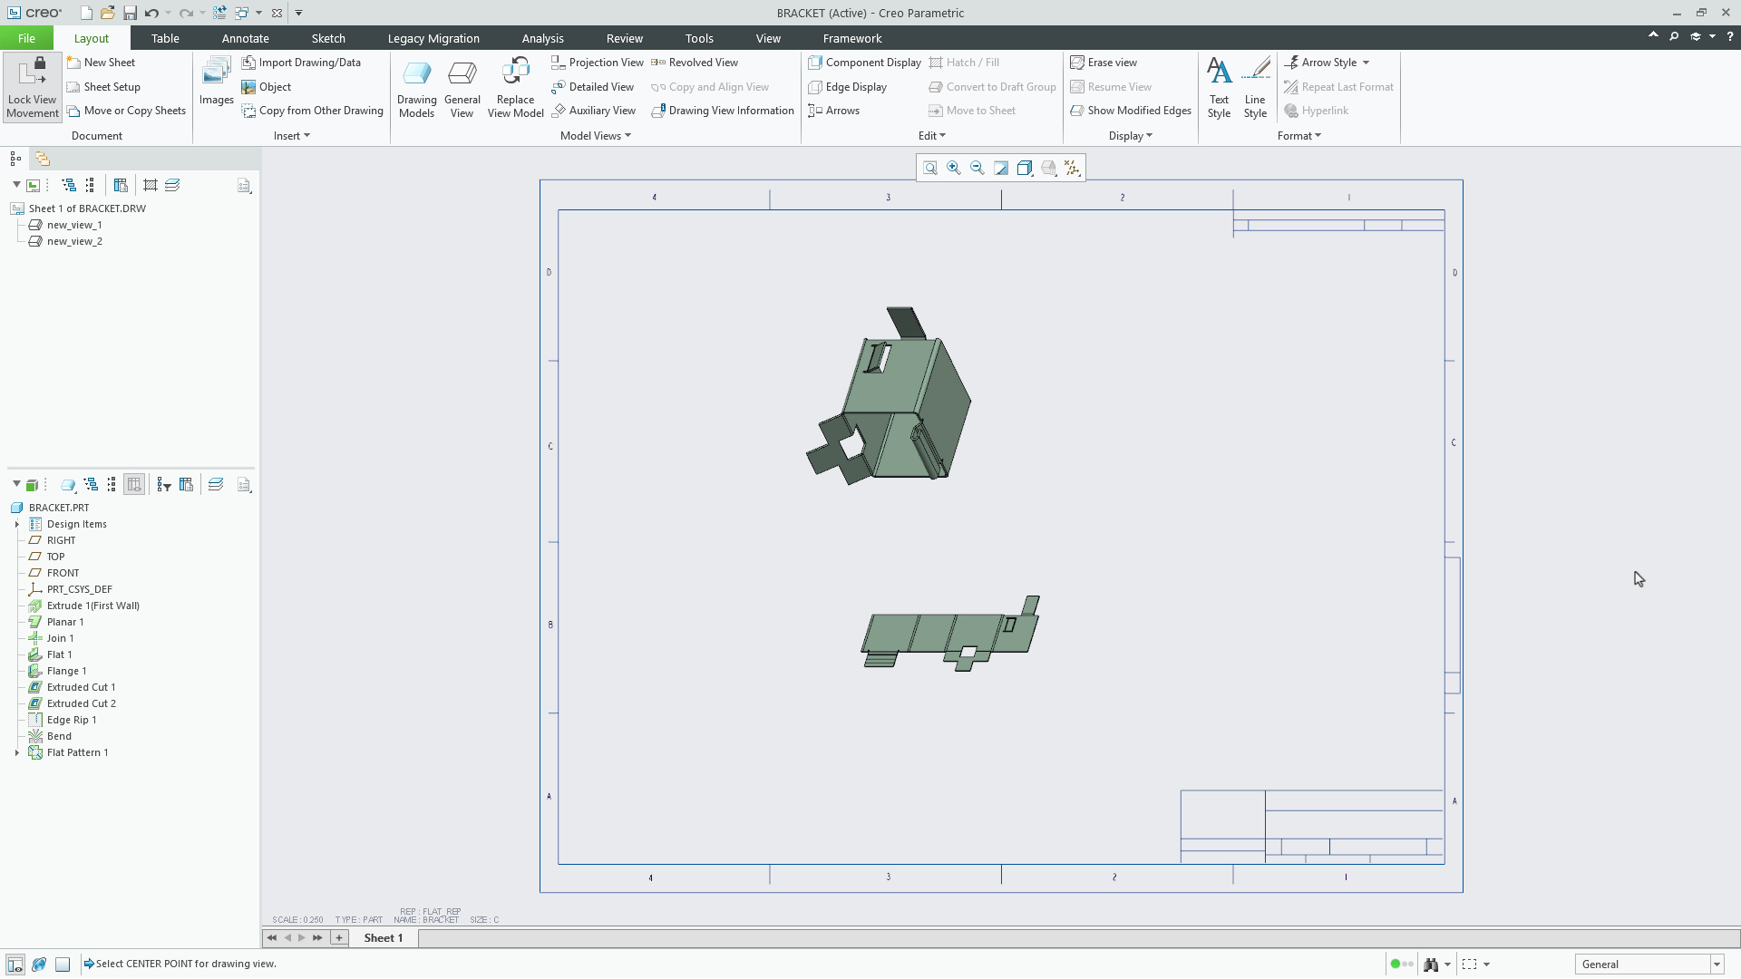Open Text Style dialog
1741x979 pixels.
pos(1220,88)
